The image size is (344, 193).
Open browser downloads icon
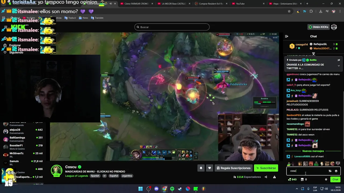321,11
